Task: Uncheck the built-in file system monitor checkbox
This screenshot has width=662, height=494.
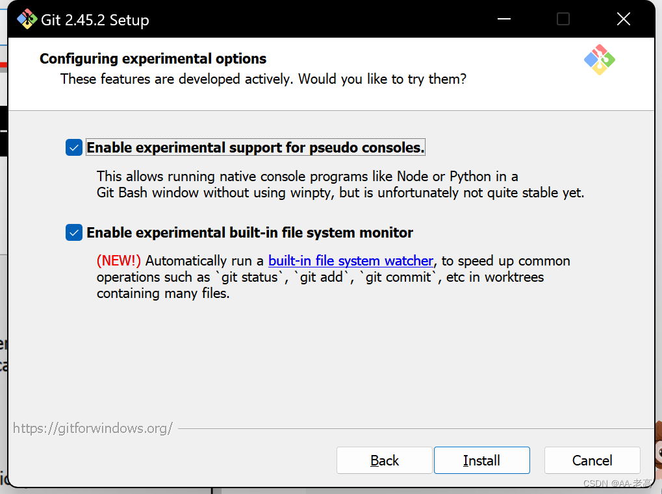Action: pos(74,232)
